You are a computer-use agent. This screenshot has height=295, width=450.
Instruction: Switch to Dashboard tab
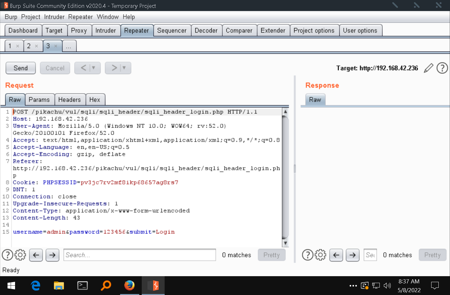point(23,30)
